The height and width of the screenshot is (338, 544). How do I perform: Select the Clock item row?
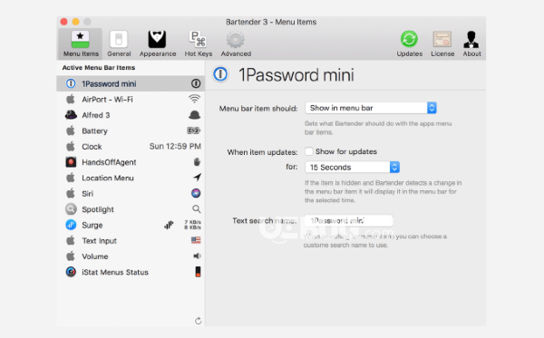coord(131,147)
